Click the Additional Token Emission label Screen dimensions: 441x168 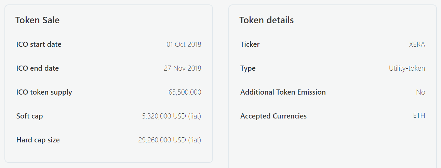[x=283, y=92]
